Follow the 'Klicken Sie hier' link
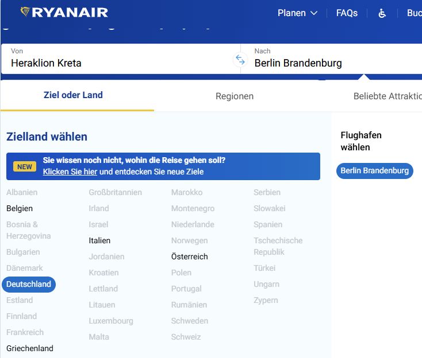 click(70, 172)
